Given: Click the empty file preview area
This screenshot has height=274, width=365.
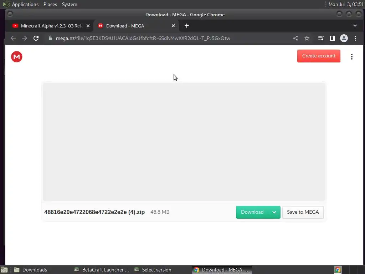Looking at the screenshot, I should coord(184,142).
